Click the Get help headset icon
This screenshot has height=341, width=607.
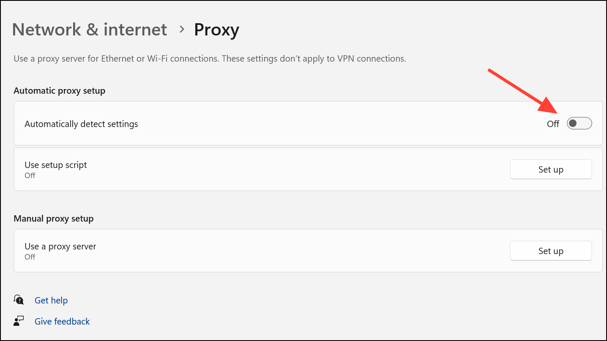pos(19,300)
